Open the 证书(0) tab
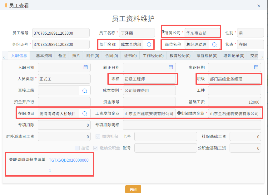Image resolution: width=268 pixels, height=195 pixels. pyautogui.click(x=130, y=56)
